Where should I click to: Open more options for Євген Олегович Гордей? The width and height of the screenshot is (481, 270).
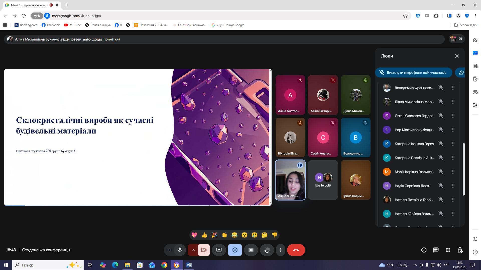[x=453, y=116]
